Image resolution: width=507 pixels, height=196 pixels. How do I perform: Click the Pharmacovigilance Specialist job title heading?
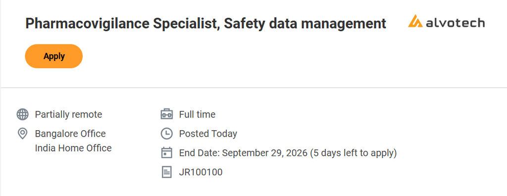click(x=205, y=24)
